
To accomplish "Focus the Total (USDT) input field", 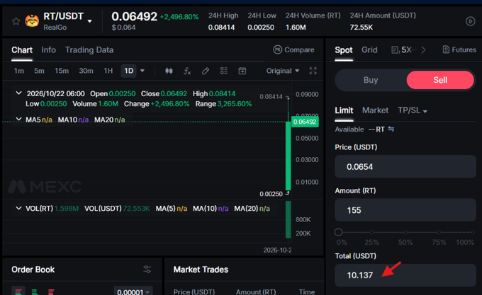I will pyautogui.click(x=405, y=275).
